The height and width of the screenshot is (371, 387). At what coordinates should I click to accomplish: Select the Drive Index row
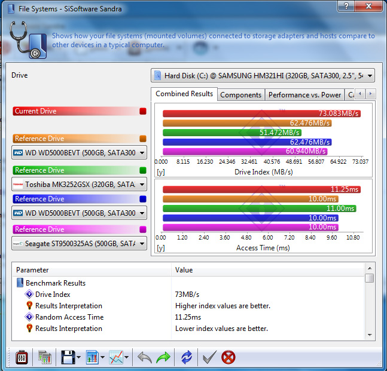click(188, 294)
